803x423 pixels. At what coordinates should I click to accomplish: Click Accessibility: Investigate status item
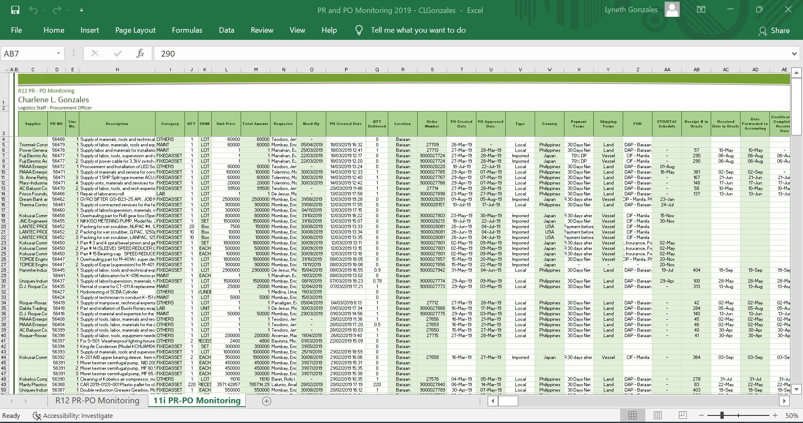(x=73, y=415)
